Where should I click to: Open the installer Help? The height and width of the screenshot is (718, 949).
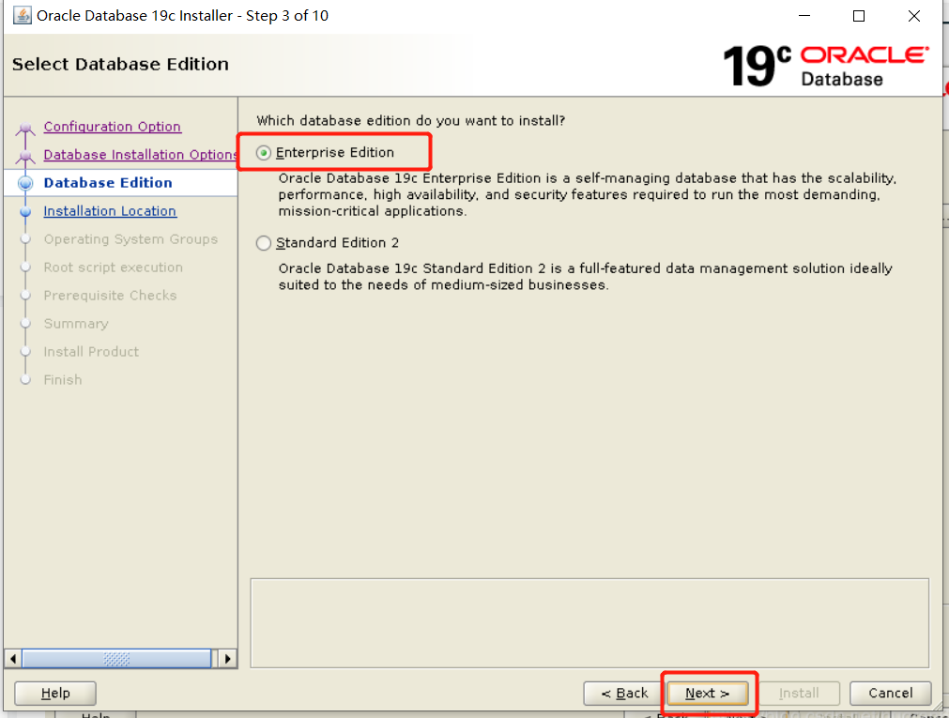tap(55, 694)
